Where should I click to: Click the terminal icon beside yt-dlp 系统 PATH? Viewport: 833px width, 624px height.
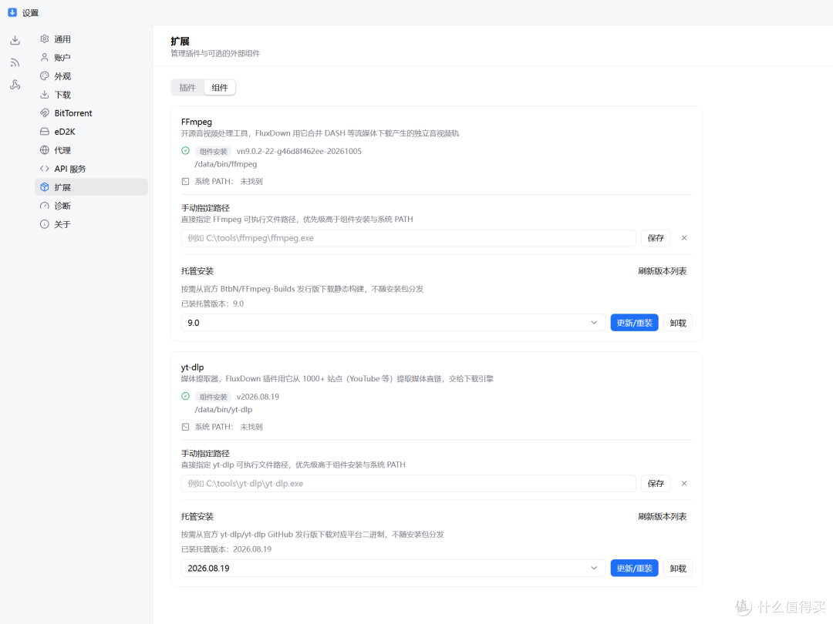185,427
